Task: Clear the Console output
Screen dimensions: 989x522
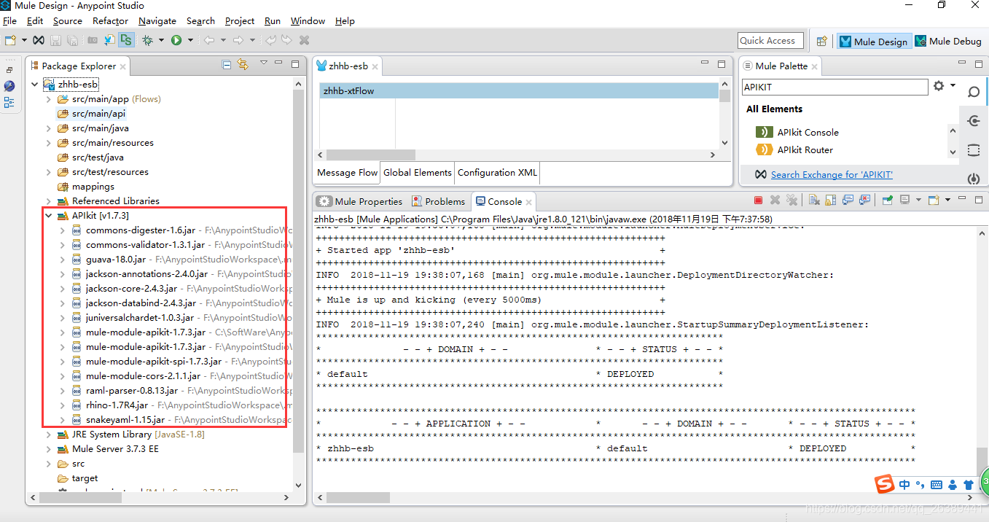Action: point(813,201)
